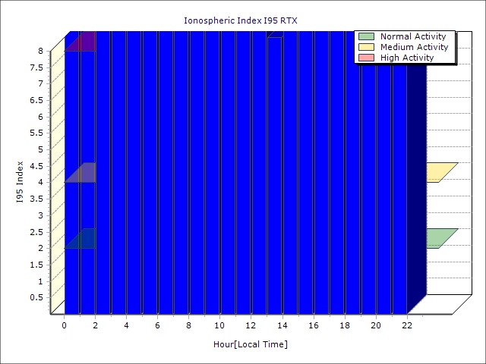Click the green normal activity threshold marker at right
Viewport: 486px width, 364px height.
[442, 239]
